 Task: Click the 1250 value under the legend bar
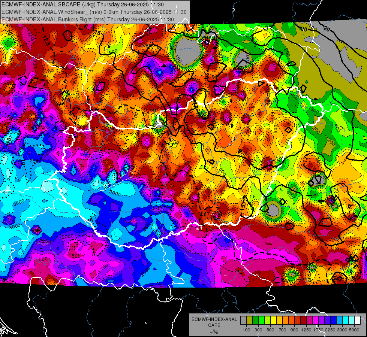(x=306, y=330)
